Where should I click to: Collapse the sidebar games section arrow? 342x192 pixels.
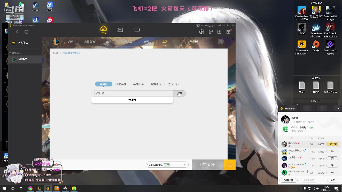click(10, 53)
